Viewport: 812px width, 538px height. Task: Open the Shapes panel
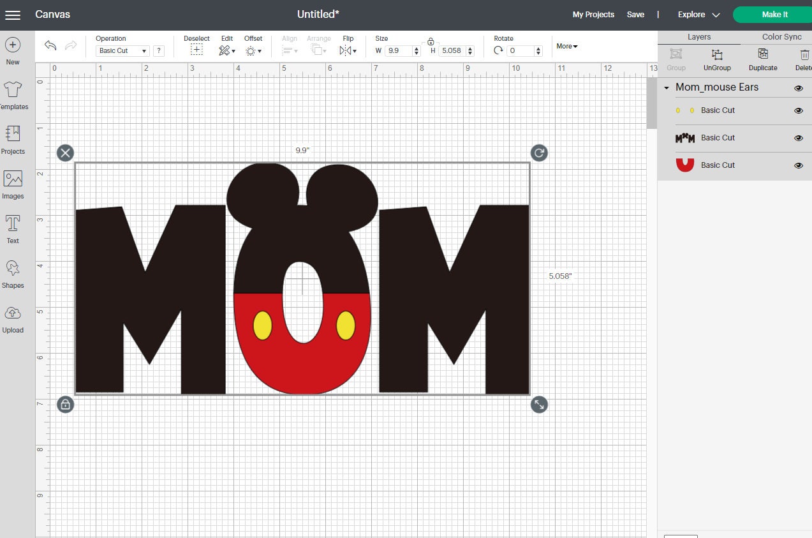(x=13, y=273)
